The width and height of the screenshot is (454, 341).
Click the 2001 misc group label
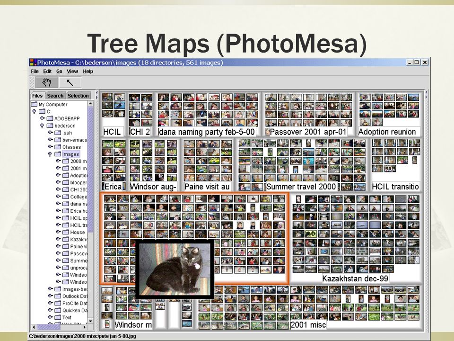pos(308,324)
